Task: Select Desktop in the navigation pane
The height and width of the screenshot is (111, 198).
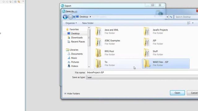Action: tap(74, 34)
